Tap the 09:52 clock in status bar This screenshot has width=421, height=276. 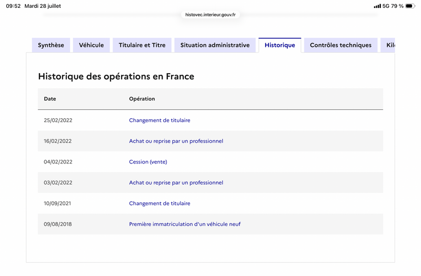click(13, 6)
